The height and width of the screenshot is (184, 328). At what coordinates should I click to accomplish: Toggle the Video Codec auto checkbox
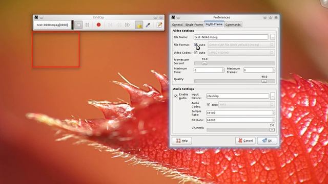coord(196,53)
